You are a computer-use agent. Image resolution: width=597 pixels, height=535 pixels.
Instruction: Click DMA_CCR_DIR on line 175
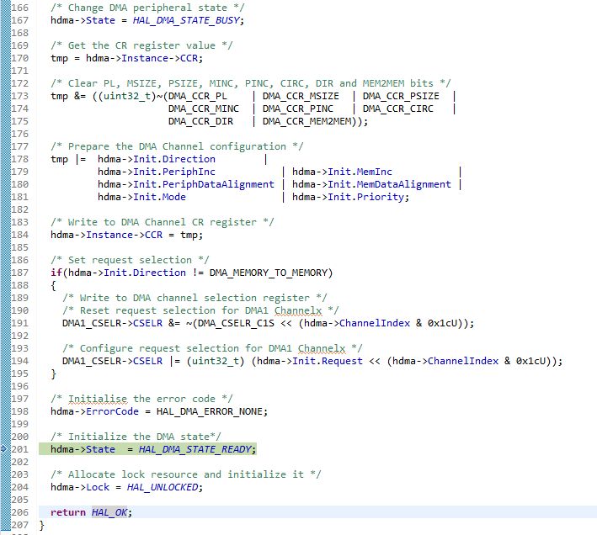(200, 121)
